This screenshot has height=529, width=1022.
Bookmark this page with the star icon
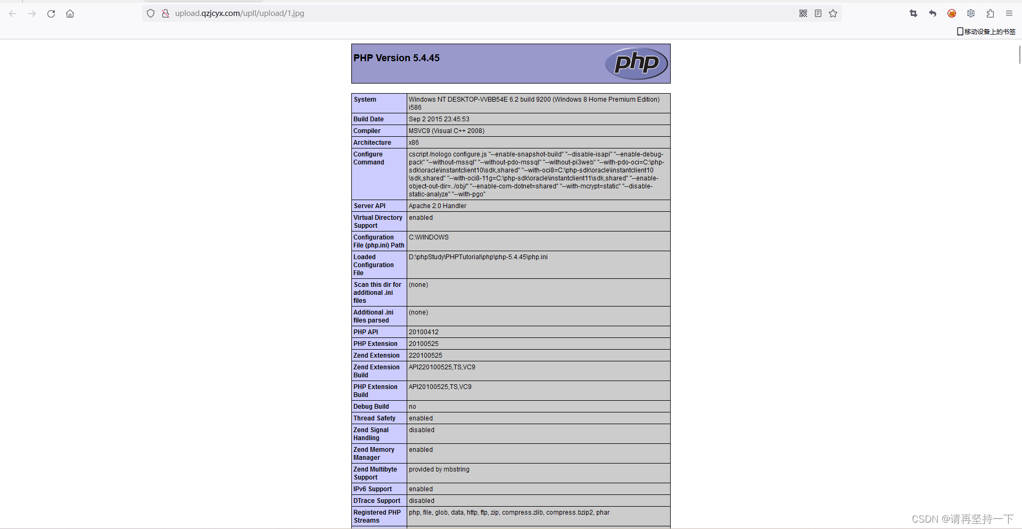(x=833, y=13)
